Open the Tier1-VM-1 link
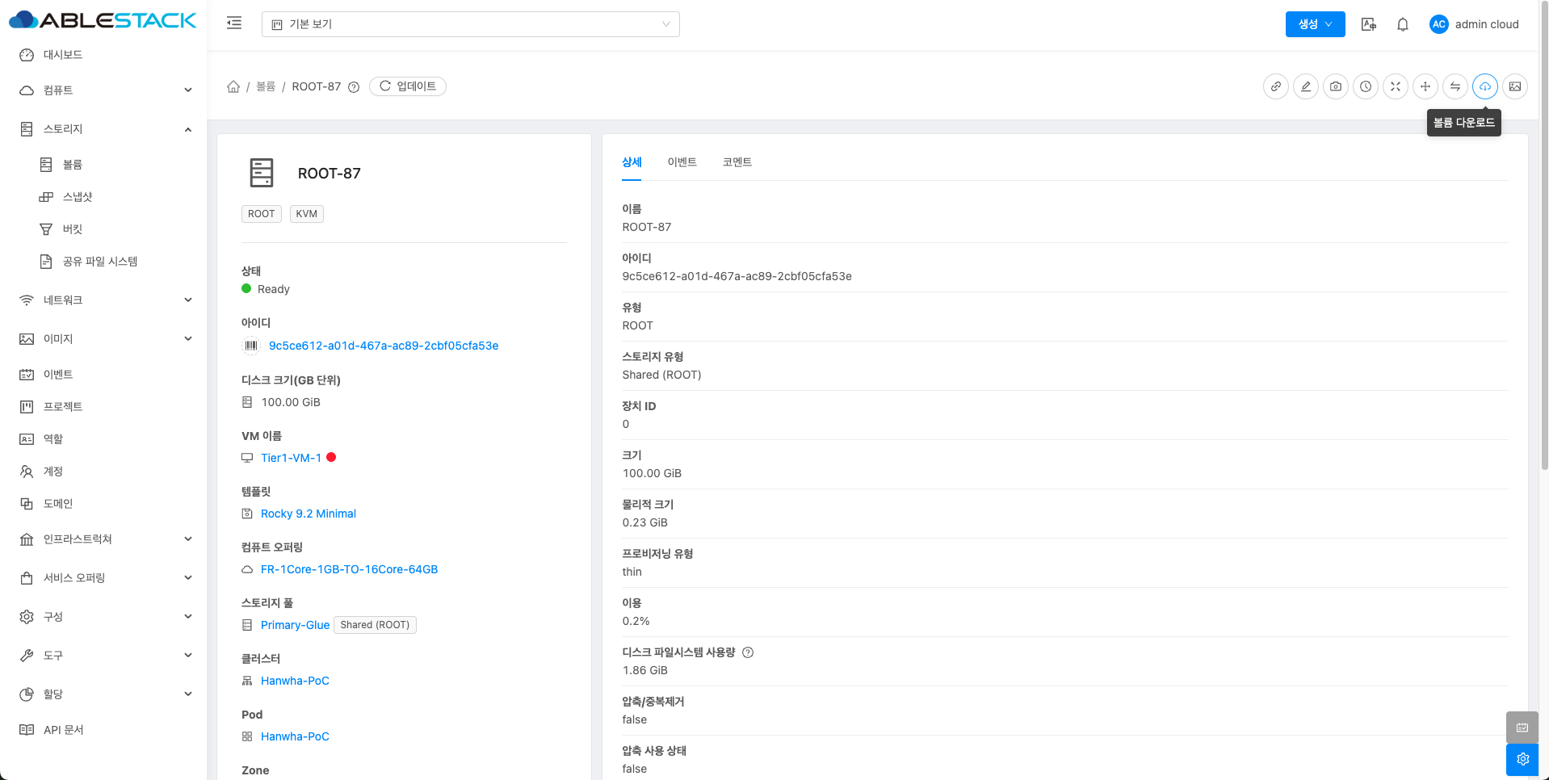The height and width of the screenshot is (780, 1549). coord(291,458)
